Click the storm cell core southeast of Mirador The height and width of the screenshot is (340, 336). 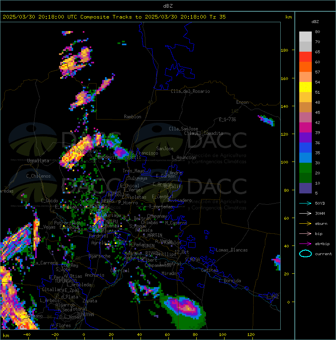tap(188, 307)
